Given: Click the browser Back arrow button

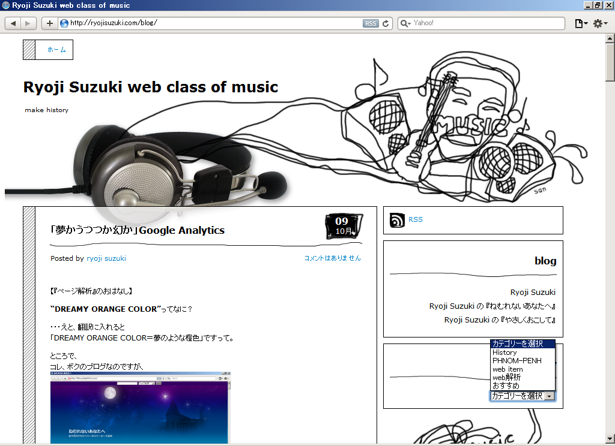Looking at the screenshot, I should pyautogui.click(x=13, y=23).
